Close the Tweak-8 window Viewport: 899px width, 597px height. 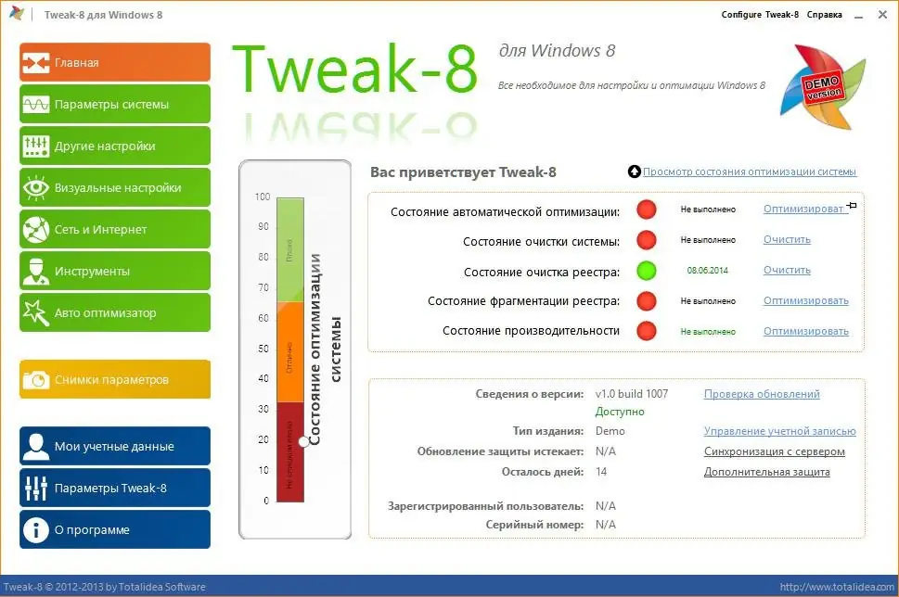883,15
